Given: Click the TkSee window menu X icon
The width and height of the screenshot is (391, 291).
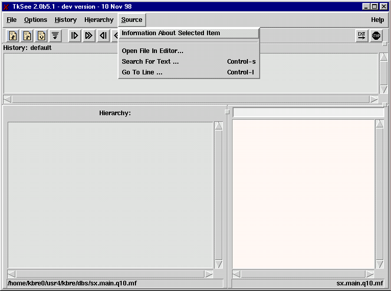Looking at the screenshot, I should [6, 7].
